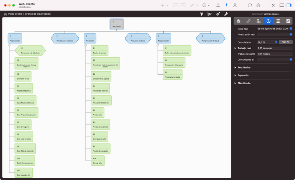Click the filter funnel icon

pyautogui.click(x=202, y=14)
